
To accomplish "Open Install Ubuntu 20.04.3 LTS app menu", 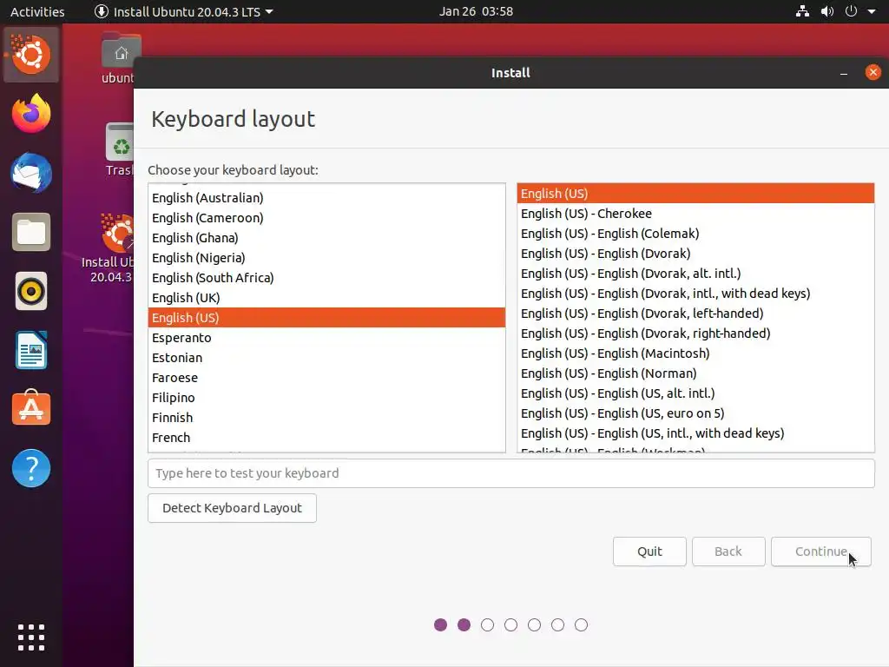I will (184, 11).
